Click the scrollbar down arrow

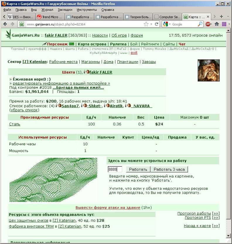click(x=228, y=236)
